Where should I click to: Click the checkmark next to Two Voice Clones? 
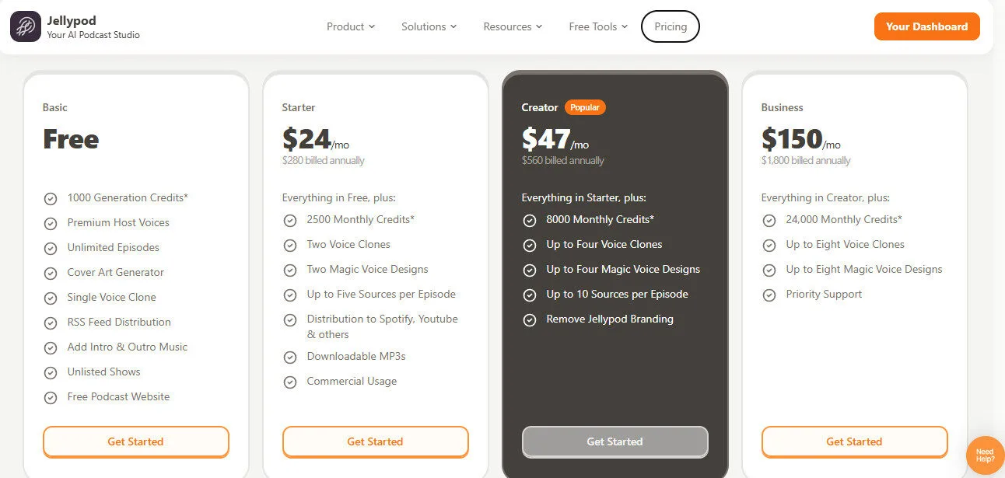pyautogui.click(x=290, y=244)
